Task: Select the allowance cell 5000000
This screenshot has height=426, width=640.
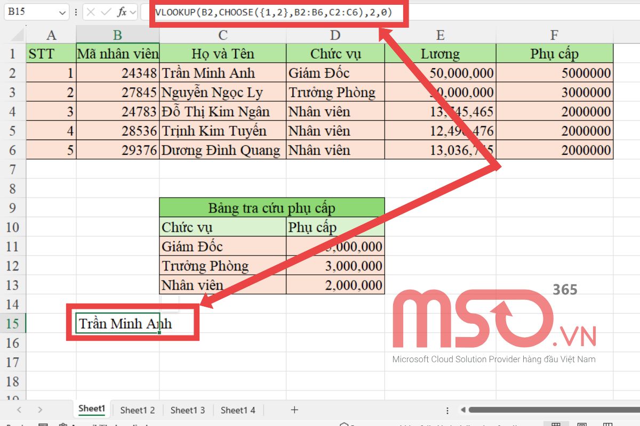Action: (555, 73)
